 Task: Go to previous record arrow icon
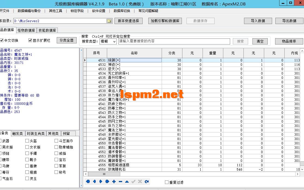coord(94,181)
